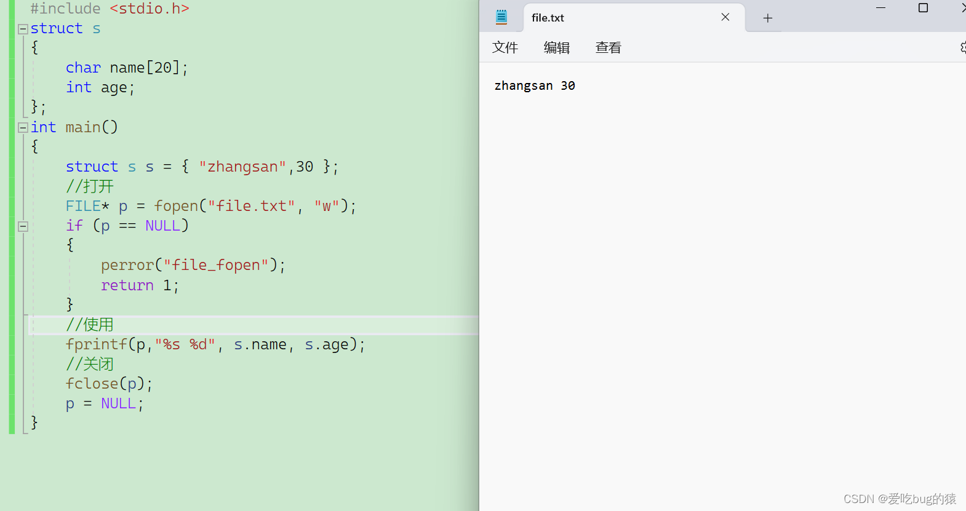
Task: Click the //使用 comment line
Action: pyautogui.click(x=90, y=325)
